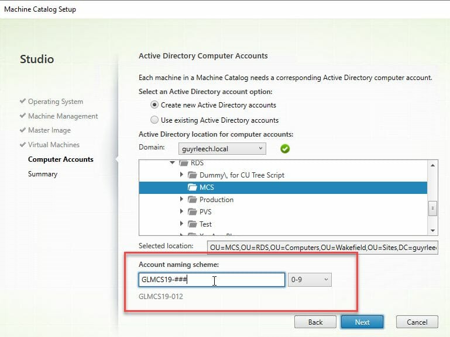Viewport: 450px width, 337px height.
Task: Select the Test folder in tree
Action: point(205,224)
